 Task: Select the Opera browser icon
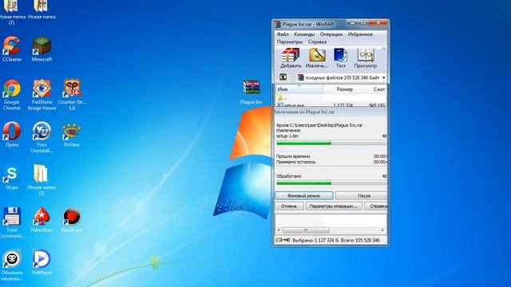pyautogui.click(x=12, y=134)
